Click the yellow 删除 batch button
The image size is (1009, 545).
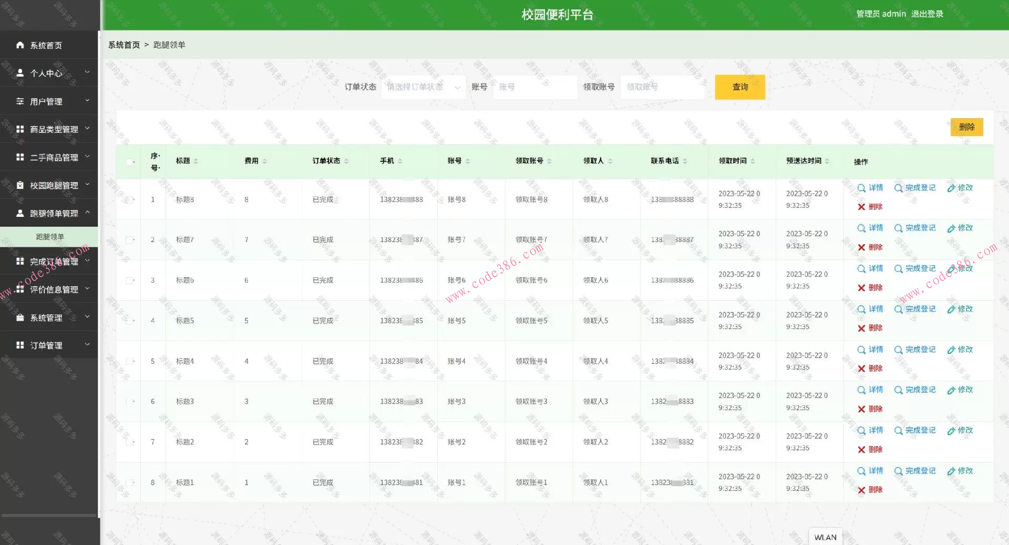966,127
